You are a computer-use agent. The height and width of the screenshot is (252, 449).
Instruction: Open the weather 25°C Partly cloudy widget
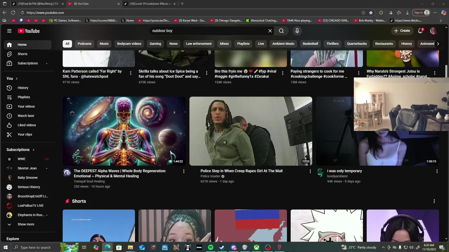click(x=358, y=247)
